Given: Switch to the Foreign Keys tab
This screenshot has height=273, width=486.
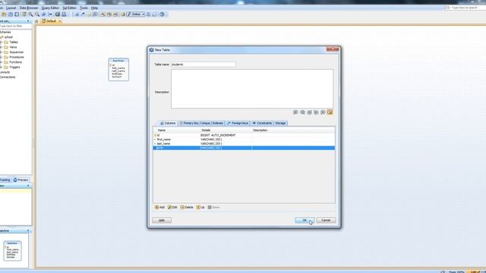Looking at the screenshot, I should 238,123.
